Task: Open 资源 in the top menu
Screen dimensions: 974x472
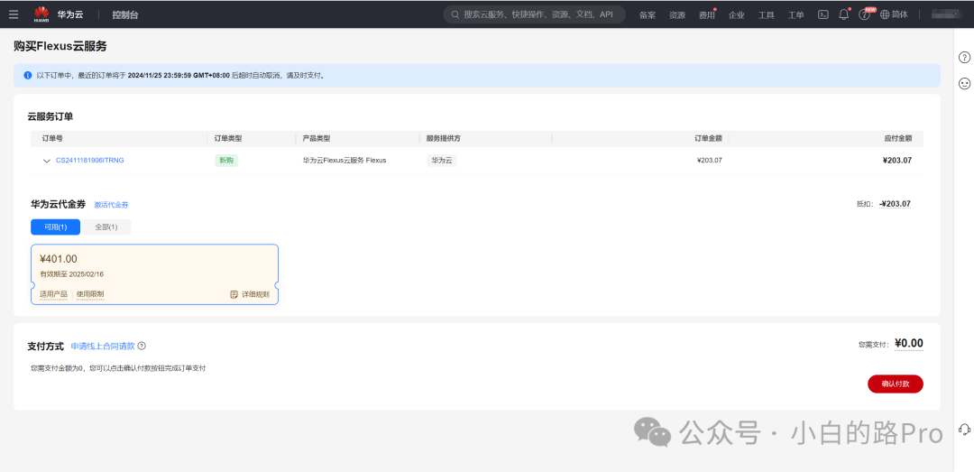Action: coord(677,15)
